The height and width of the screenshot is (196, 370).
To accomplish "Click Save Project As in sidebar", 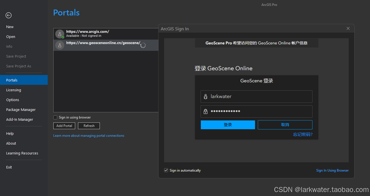I will 19,66.
